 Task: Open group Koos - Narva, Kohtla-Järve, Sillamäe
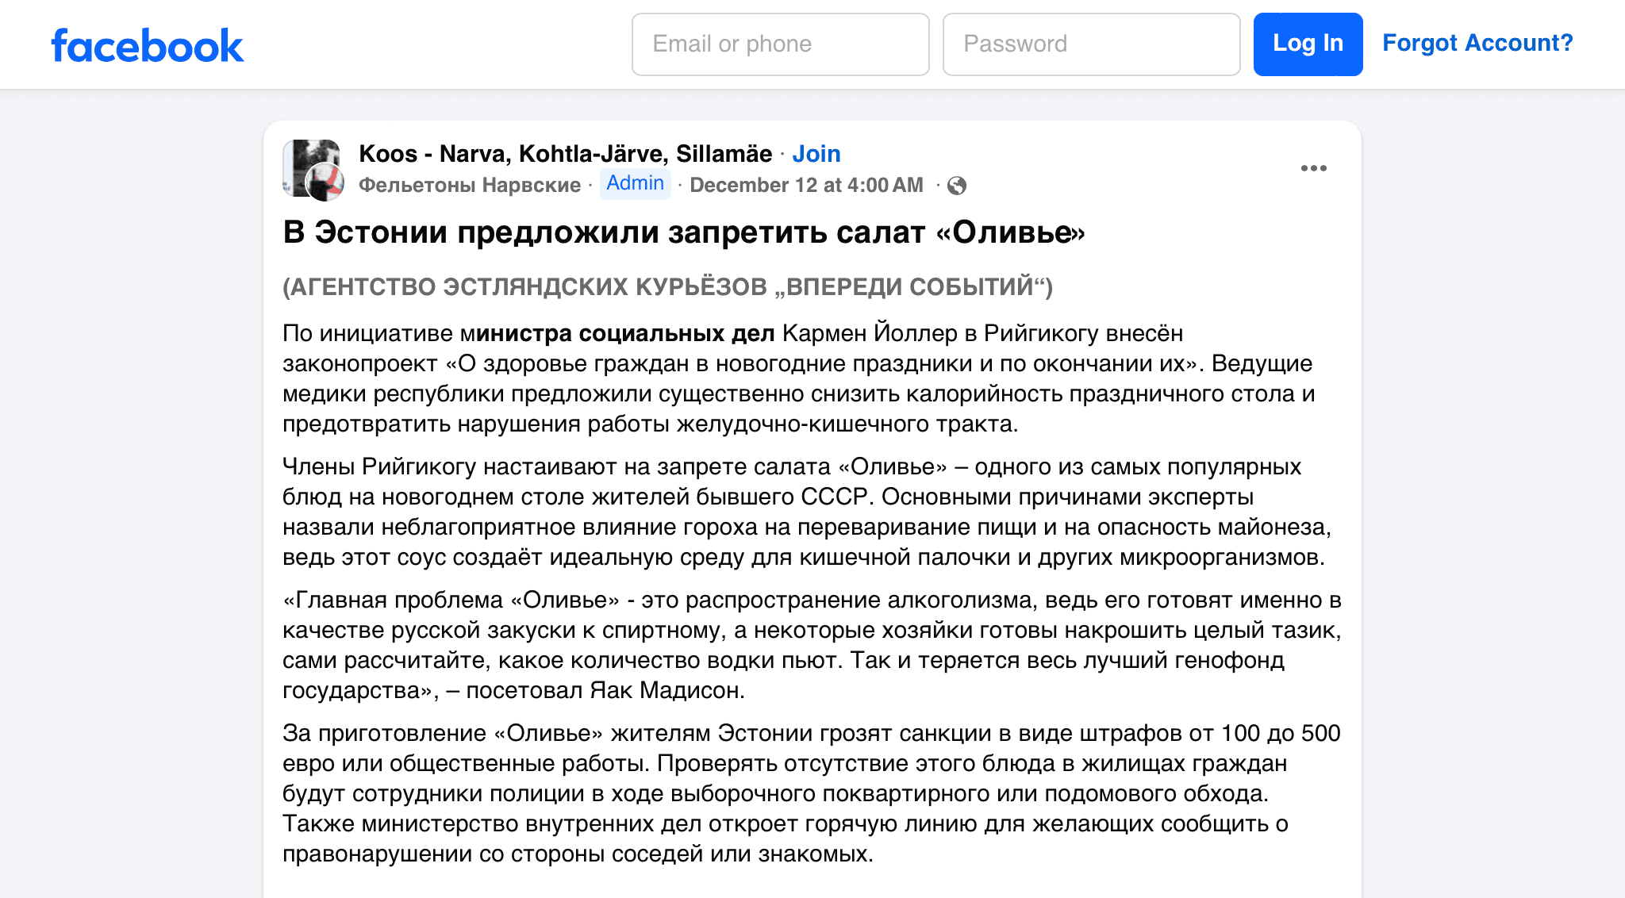565,153
